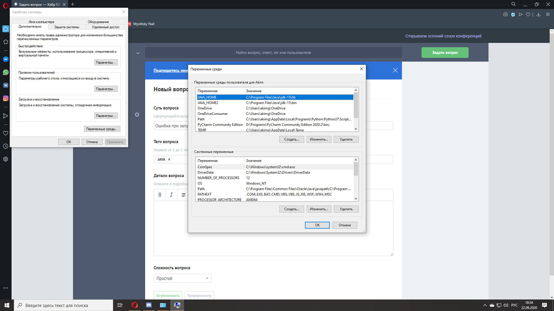Open Task View on taskbar
Image resolution: width=554 pixels, height=311 pixels.
(x=120, y=305)
